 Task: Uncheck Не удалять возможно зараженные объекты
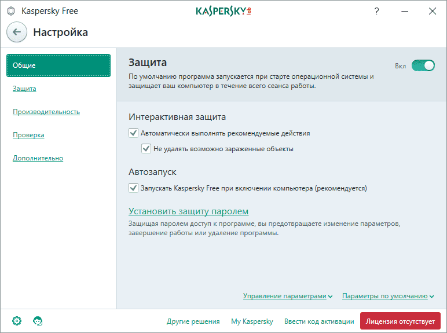click(146, 149)
